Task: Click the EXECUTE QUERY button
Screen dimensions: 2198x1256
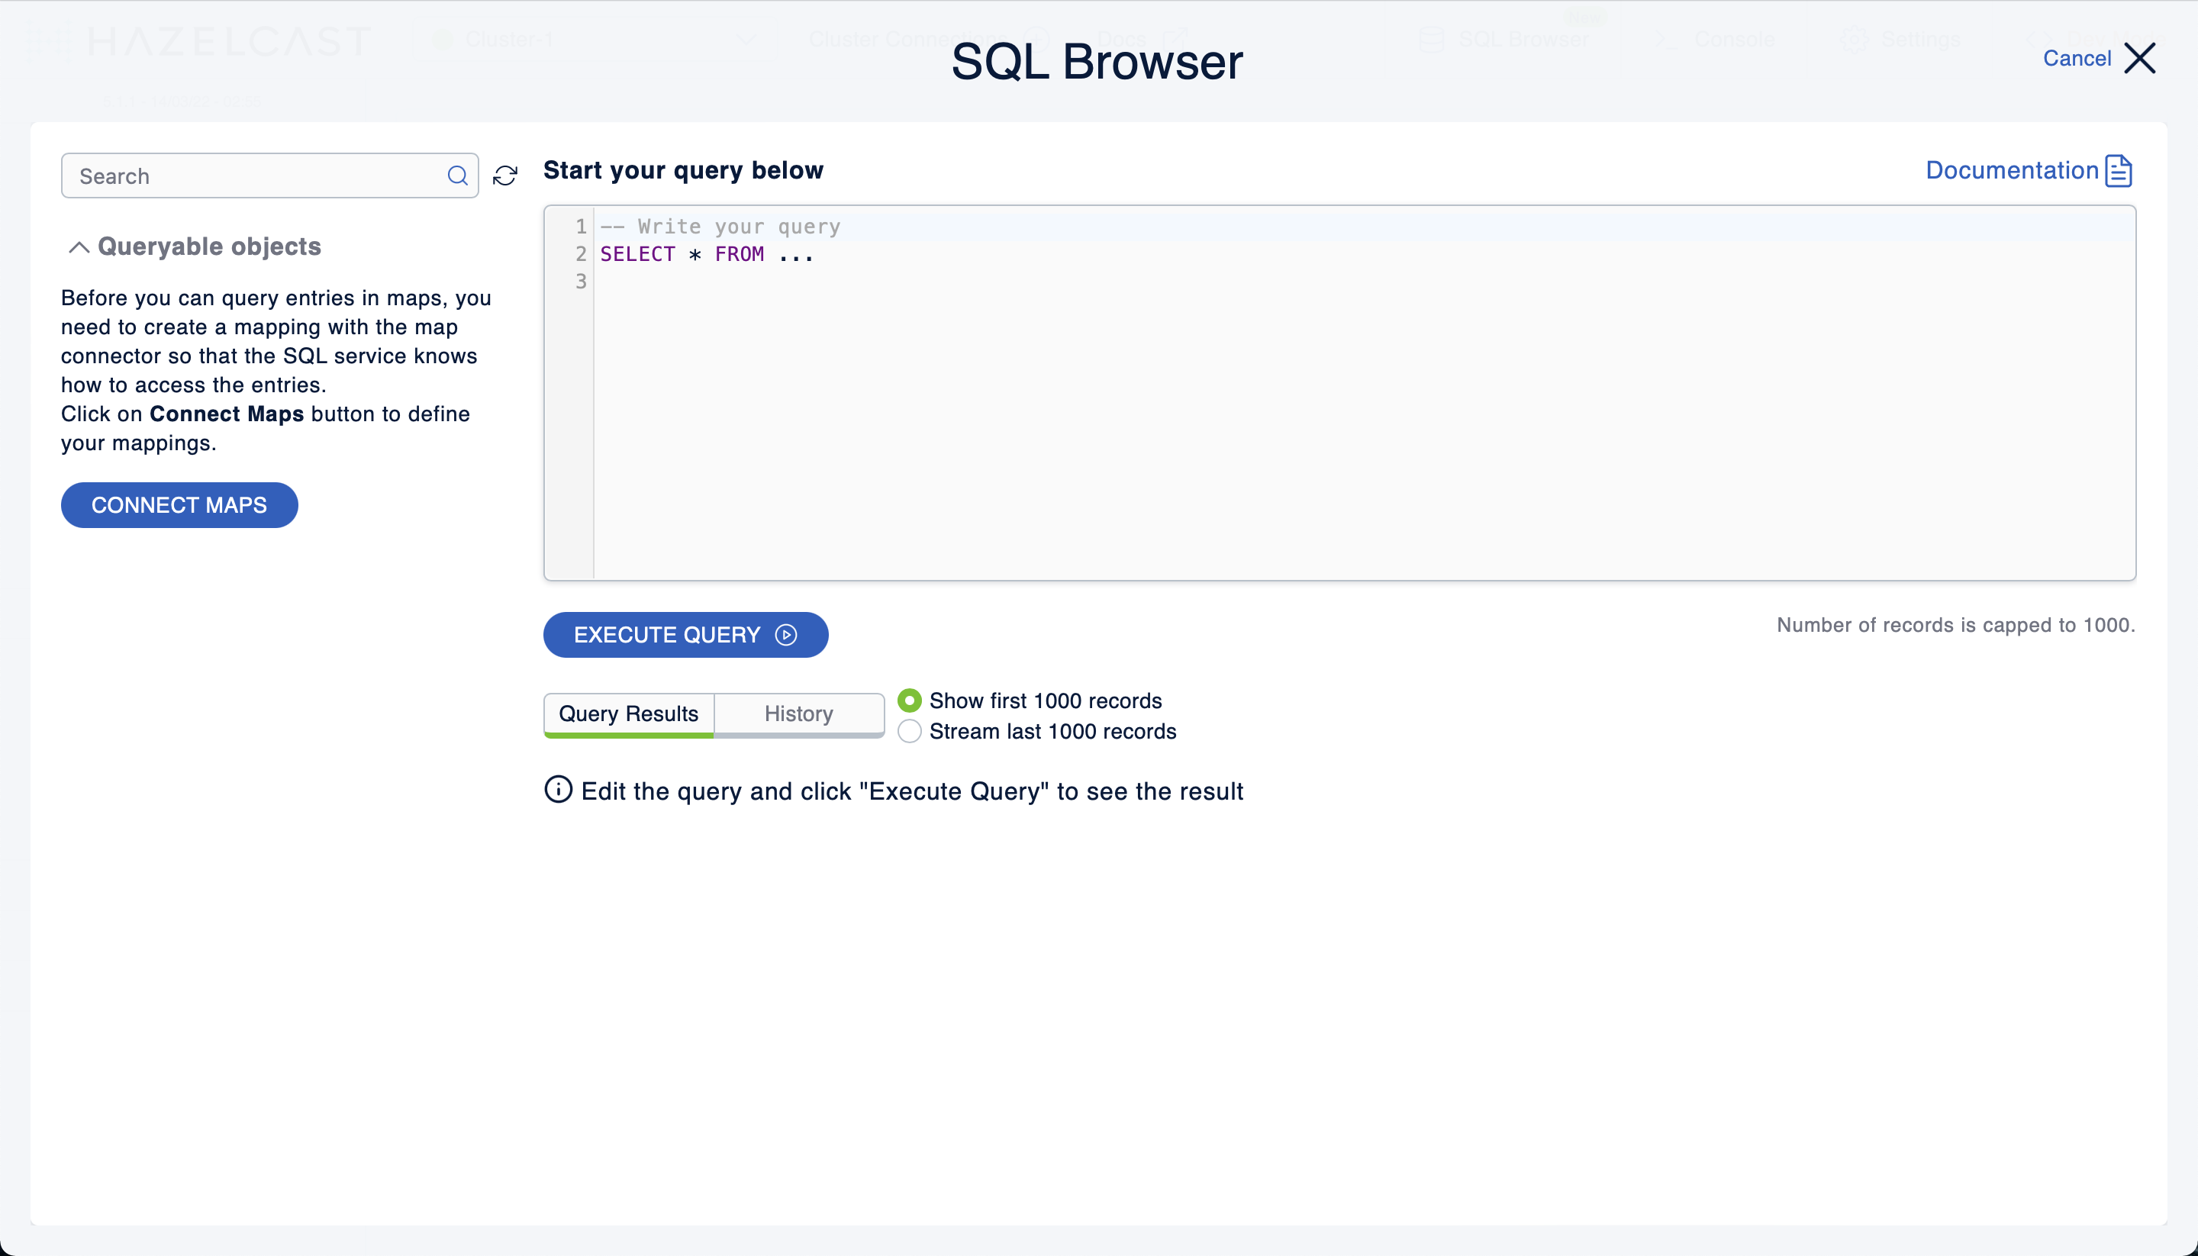Action: pos(685,634)
